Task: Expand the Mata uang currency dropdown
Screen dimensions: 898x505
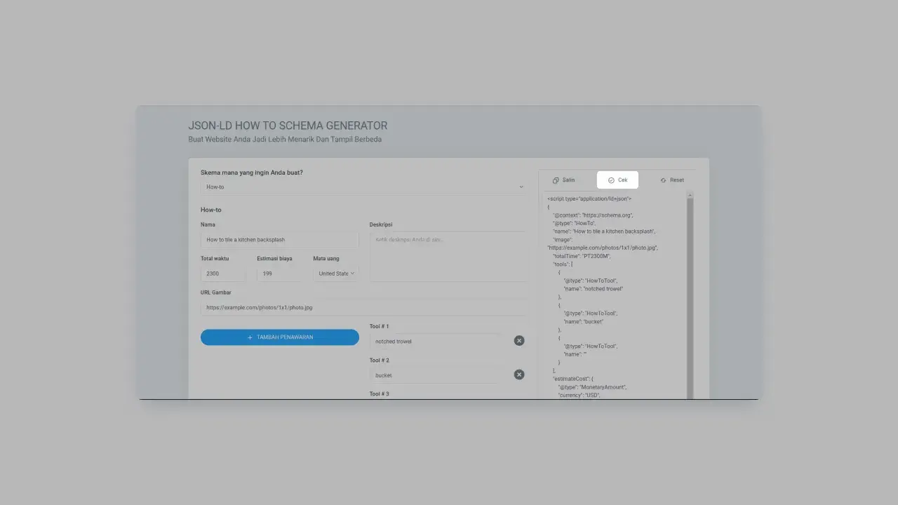Action: click(x=336, y=274)
